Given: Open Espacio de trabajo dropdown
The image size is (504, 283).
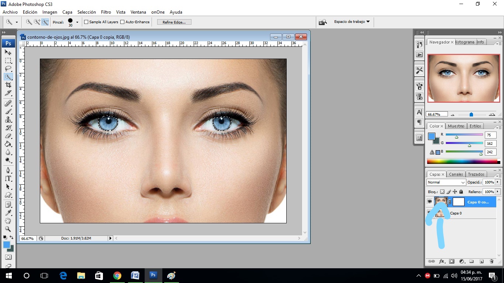Looking at the screenshot, I should [x=352, y=22].
